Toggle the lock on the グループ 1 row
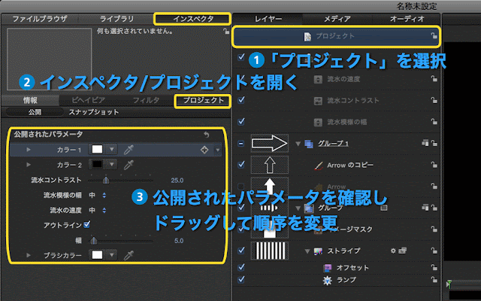481x301 pixels. 434,143
